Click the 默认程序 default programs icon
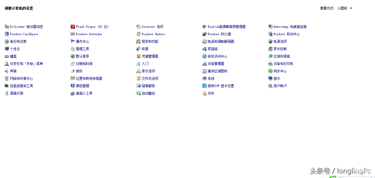This screenshot has width=375, height=178. [x=73, y=56]
